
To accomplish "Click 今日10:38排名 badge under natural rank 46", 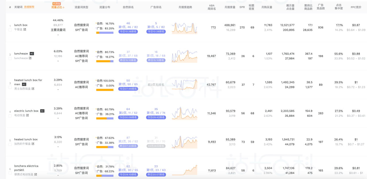I will click(128, 32).
